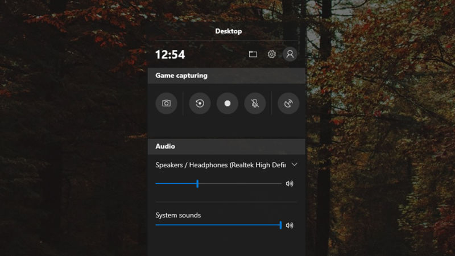Open Game Bar settings gear
Viewport: 455px width, 256px height.
tap(272, 54)
